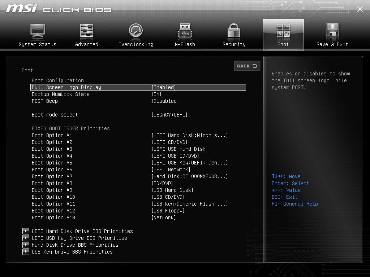Select the Bootup NumLock State label
The image size is (370, 277).
[x=61, y=94]
